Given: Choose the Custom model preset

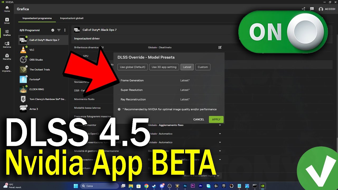Looking at the screenshot, I should coord(203,67).
